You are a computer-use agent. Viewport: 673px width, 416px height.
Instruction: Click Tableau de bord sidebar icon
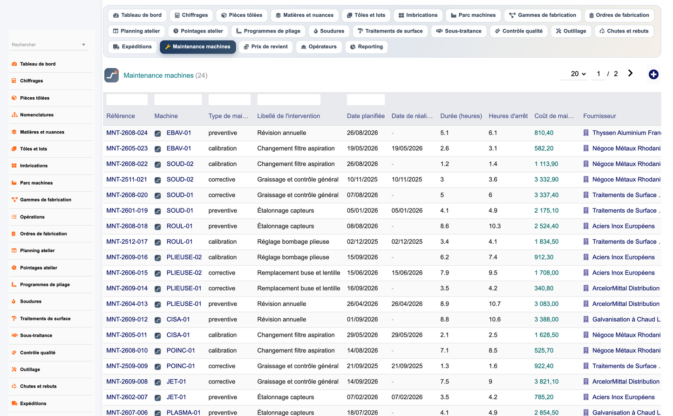pyautogui.click(x=14, y=64)
